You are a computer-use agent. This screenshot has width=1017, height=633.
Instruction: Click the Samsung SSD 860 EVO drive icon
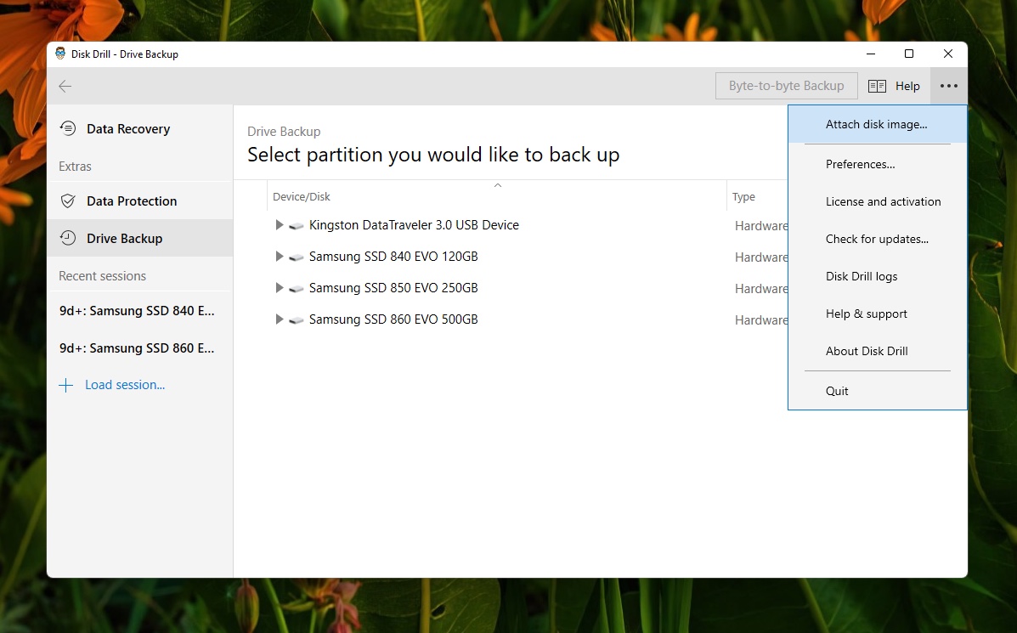(x=297, y=319)
